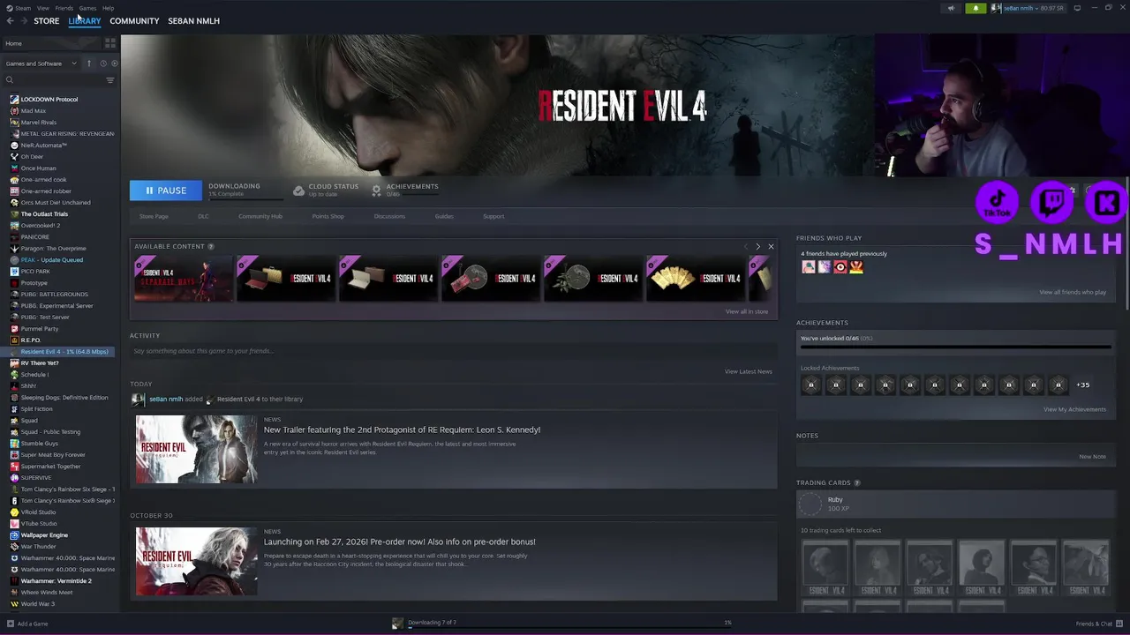Close the Available Content panel
The height and width of the screenshot is (635, 1130).
tap(771, 247)
